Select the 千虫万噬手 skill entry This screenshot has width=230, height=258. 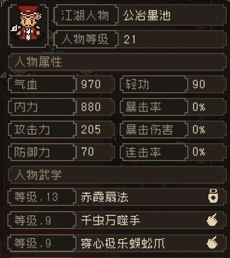point(117,220)
